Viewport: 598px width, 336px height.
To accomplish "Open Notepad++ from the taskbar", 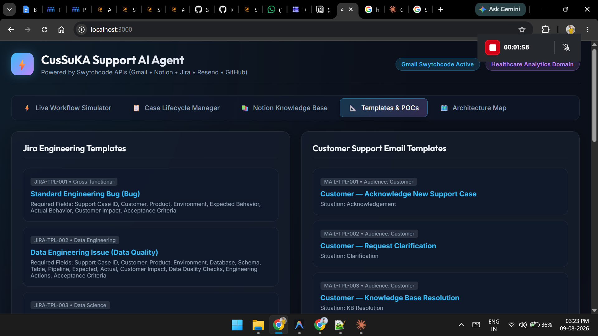I will coord(340,325).
